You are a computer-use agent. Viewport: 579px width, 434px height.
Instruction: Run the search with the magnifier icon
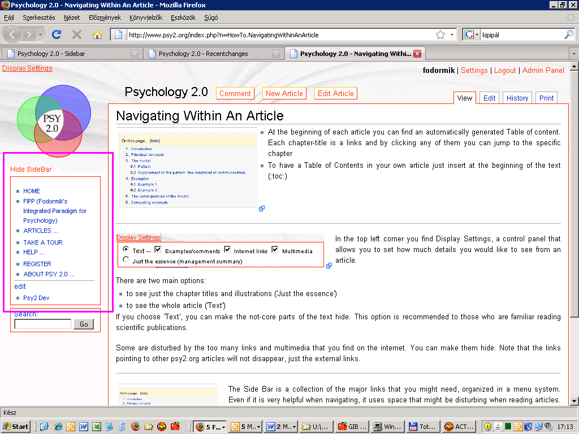click(x=569, y=34)
